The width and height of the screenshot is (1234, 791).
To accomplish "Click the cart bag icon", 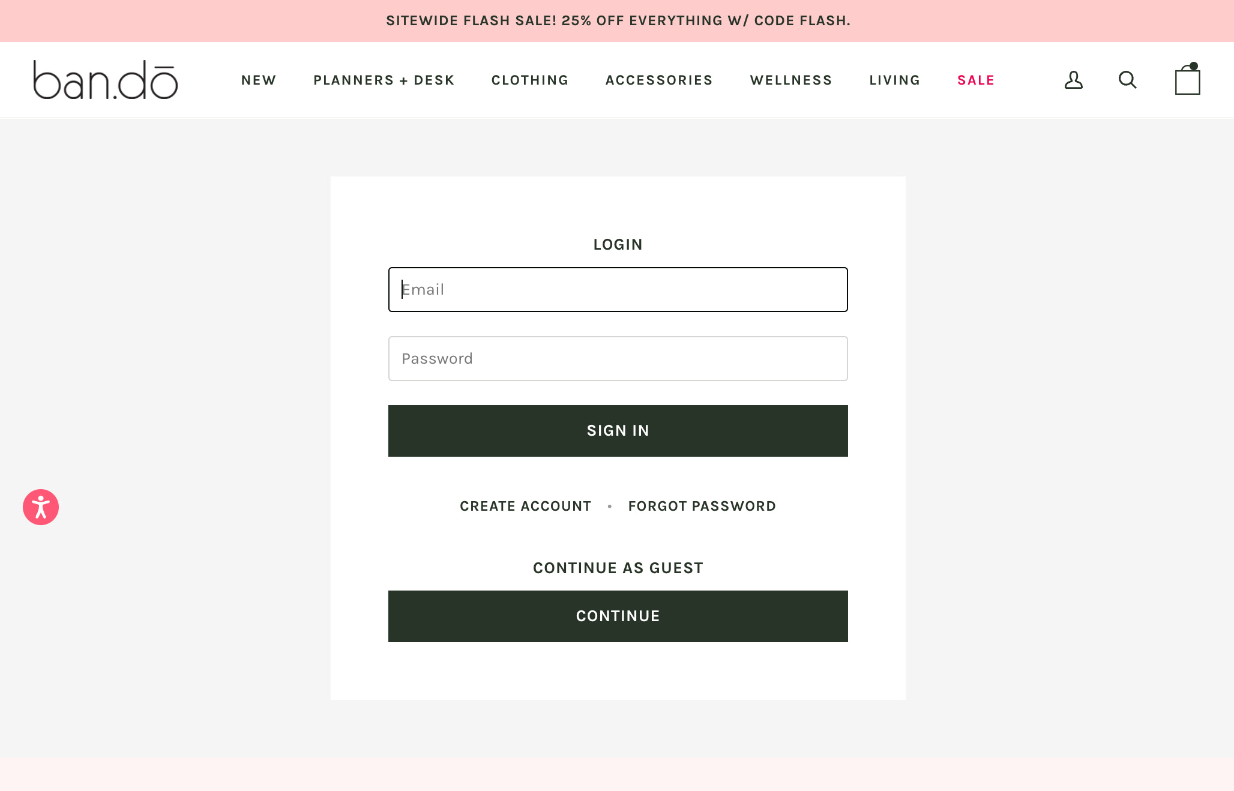I will pyautogui.click(x=1188, y=79).
